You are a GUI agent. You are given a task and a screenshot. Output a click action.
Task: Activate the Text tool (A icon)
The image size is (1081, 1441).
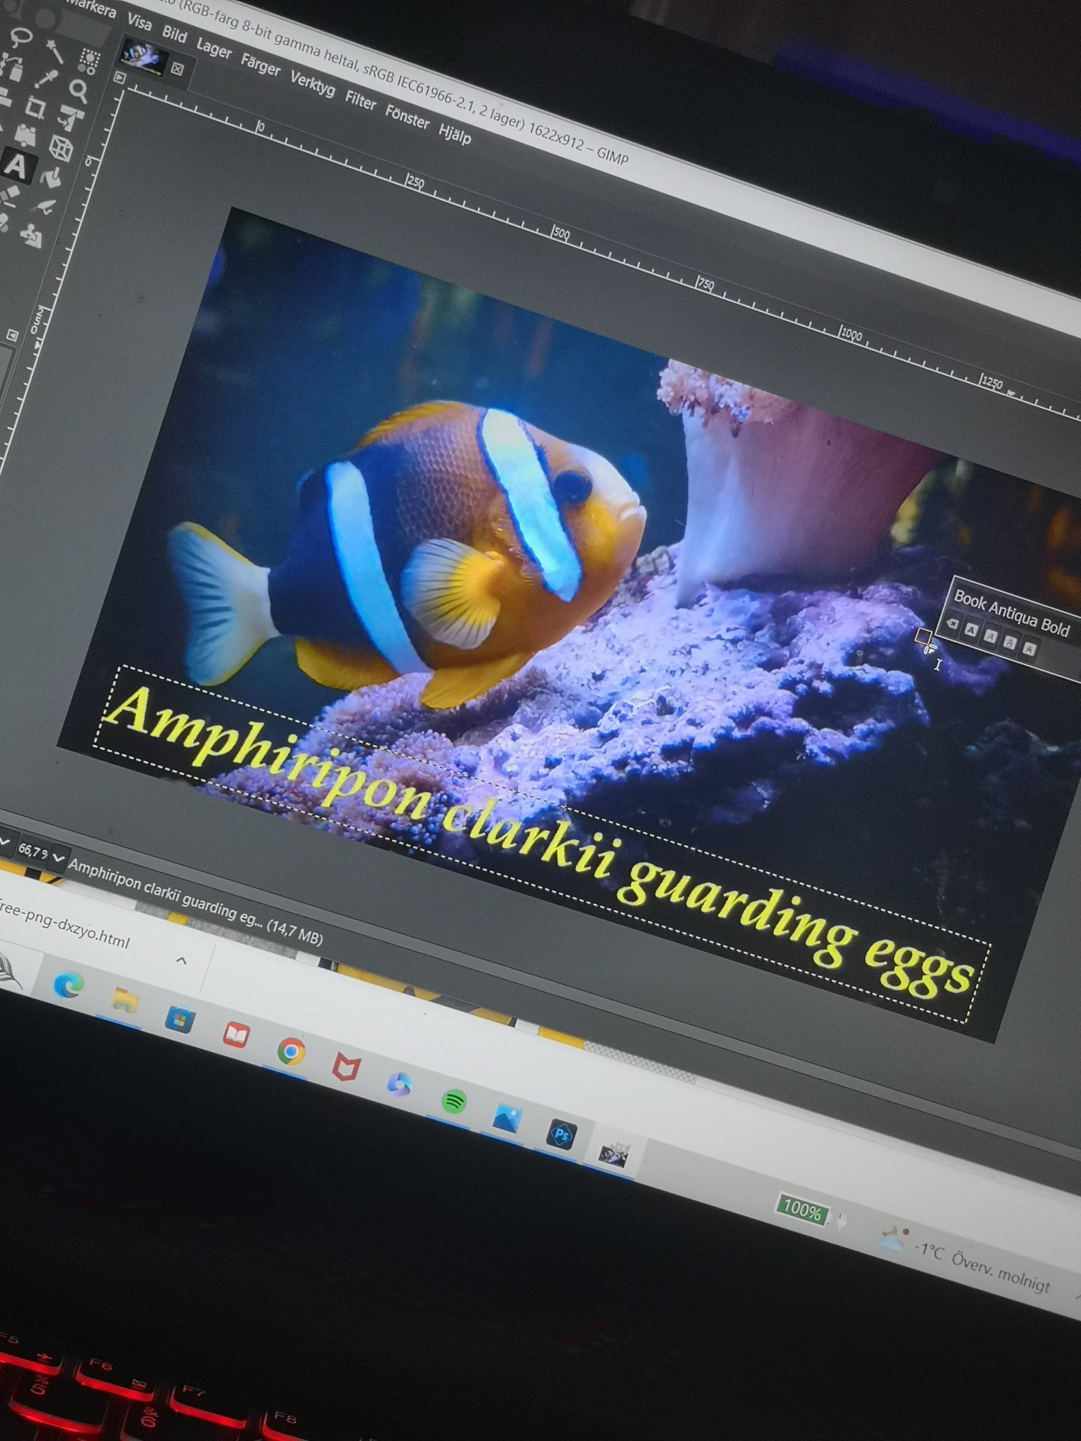click(x=17, y=167)
